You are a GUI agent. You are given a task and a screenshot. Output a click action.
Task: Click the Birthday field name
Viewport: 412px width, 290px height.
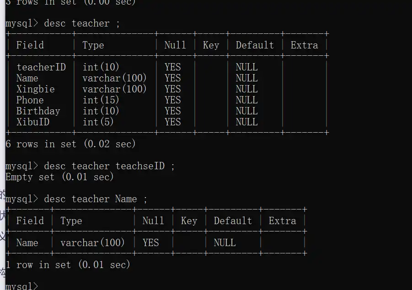(38, 111)
